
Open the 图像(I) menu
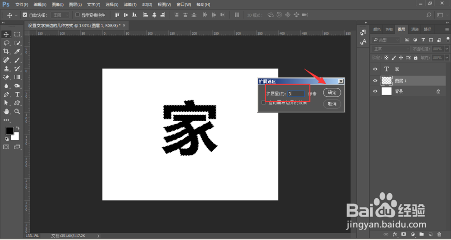pyautogui.click(x=58, y=5)
